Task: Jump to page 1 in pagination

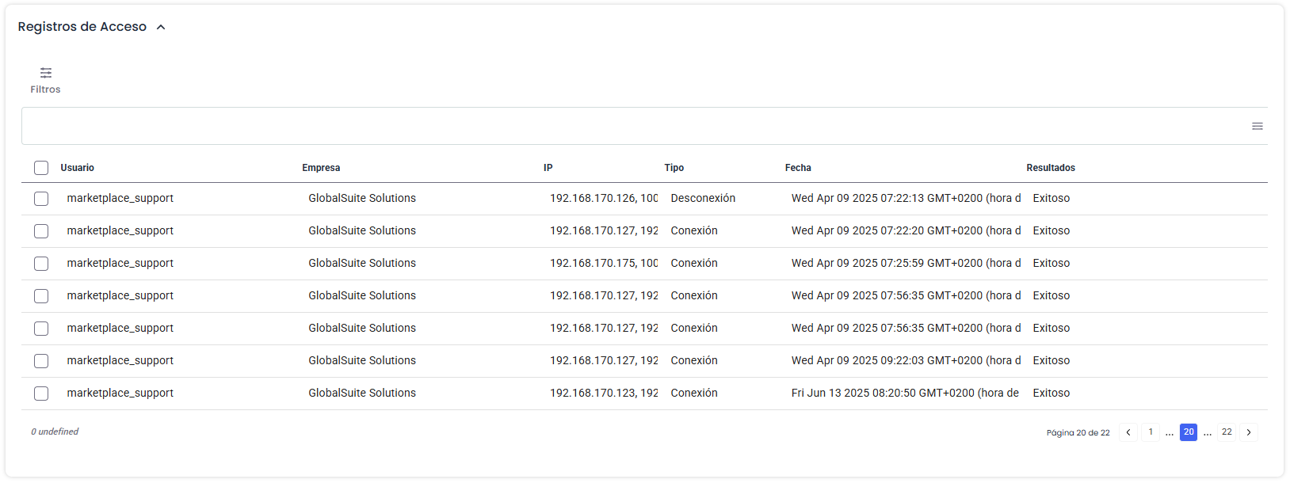Action: 1151,432
